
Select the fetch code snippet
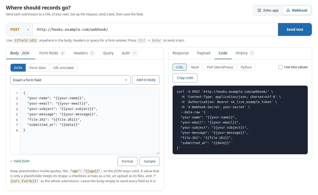click(x=195, y=67)
